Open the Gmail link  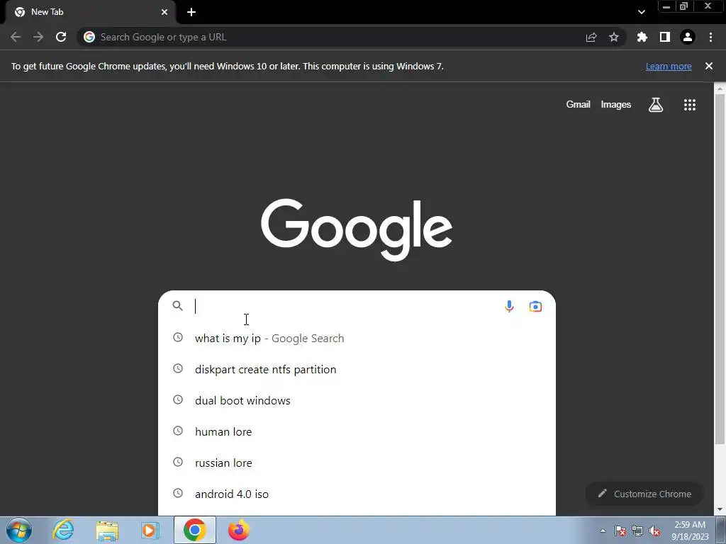coord(578,105)
